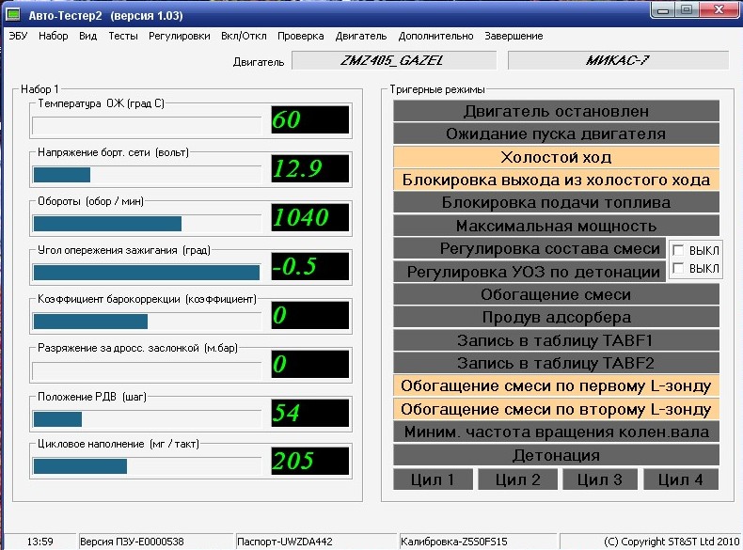743x550 pixels.
Task: Open the ЭБУ menu
Action: [x=18, y=36]
